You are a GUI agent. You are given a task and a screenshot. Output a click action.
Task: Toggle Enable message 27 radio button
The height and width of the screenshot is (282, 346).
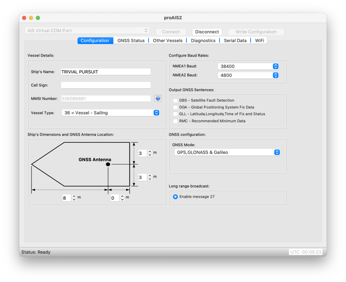coord(175,197)
